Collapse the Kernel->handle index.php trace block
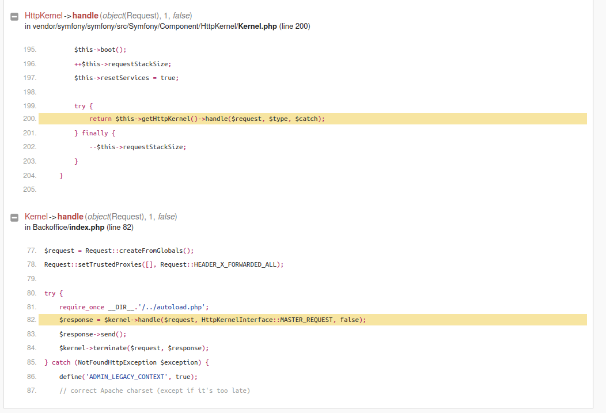 [x=14, y=218]
